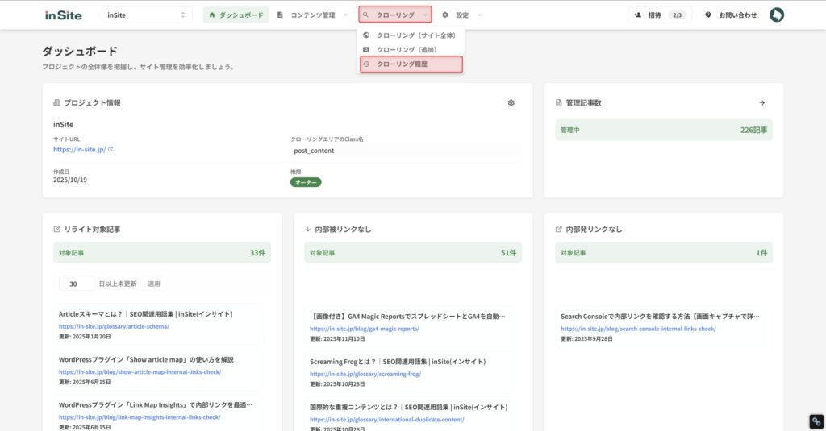Expand the 設定 chevron arrow
Viewport: 826px width, 431px height.
479,15
